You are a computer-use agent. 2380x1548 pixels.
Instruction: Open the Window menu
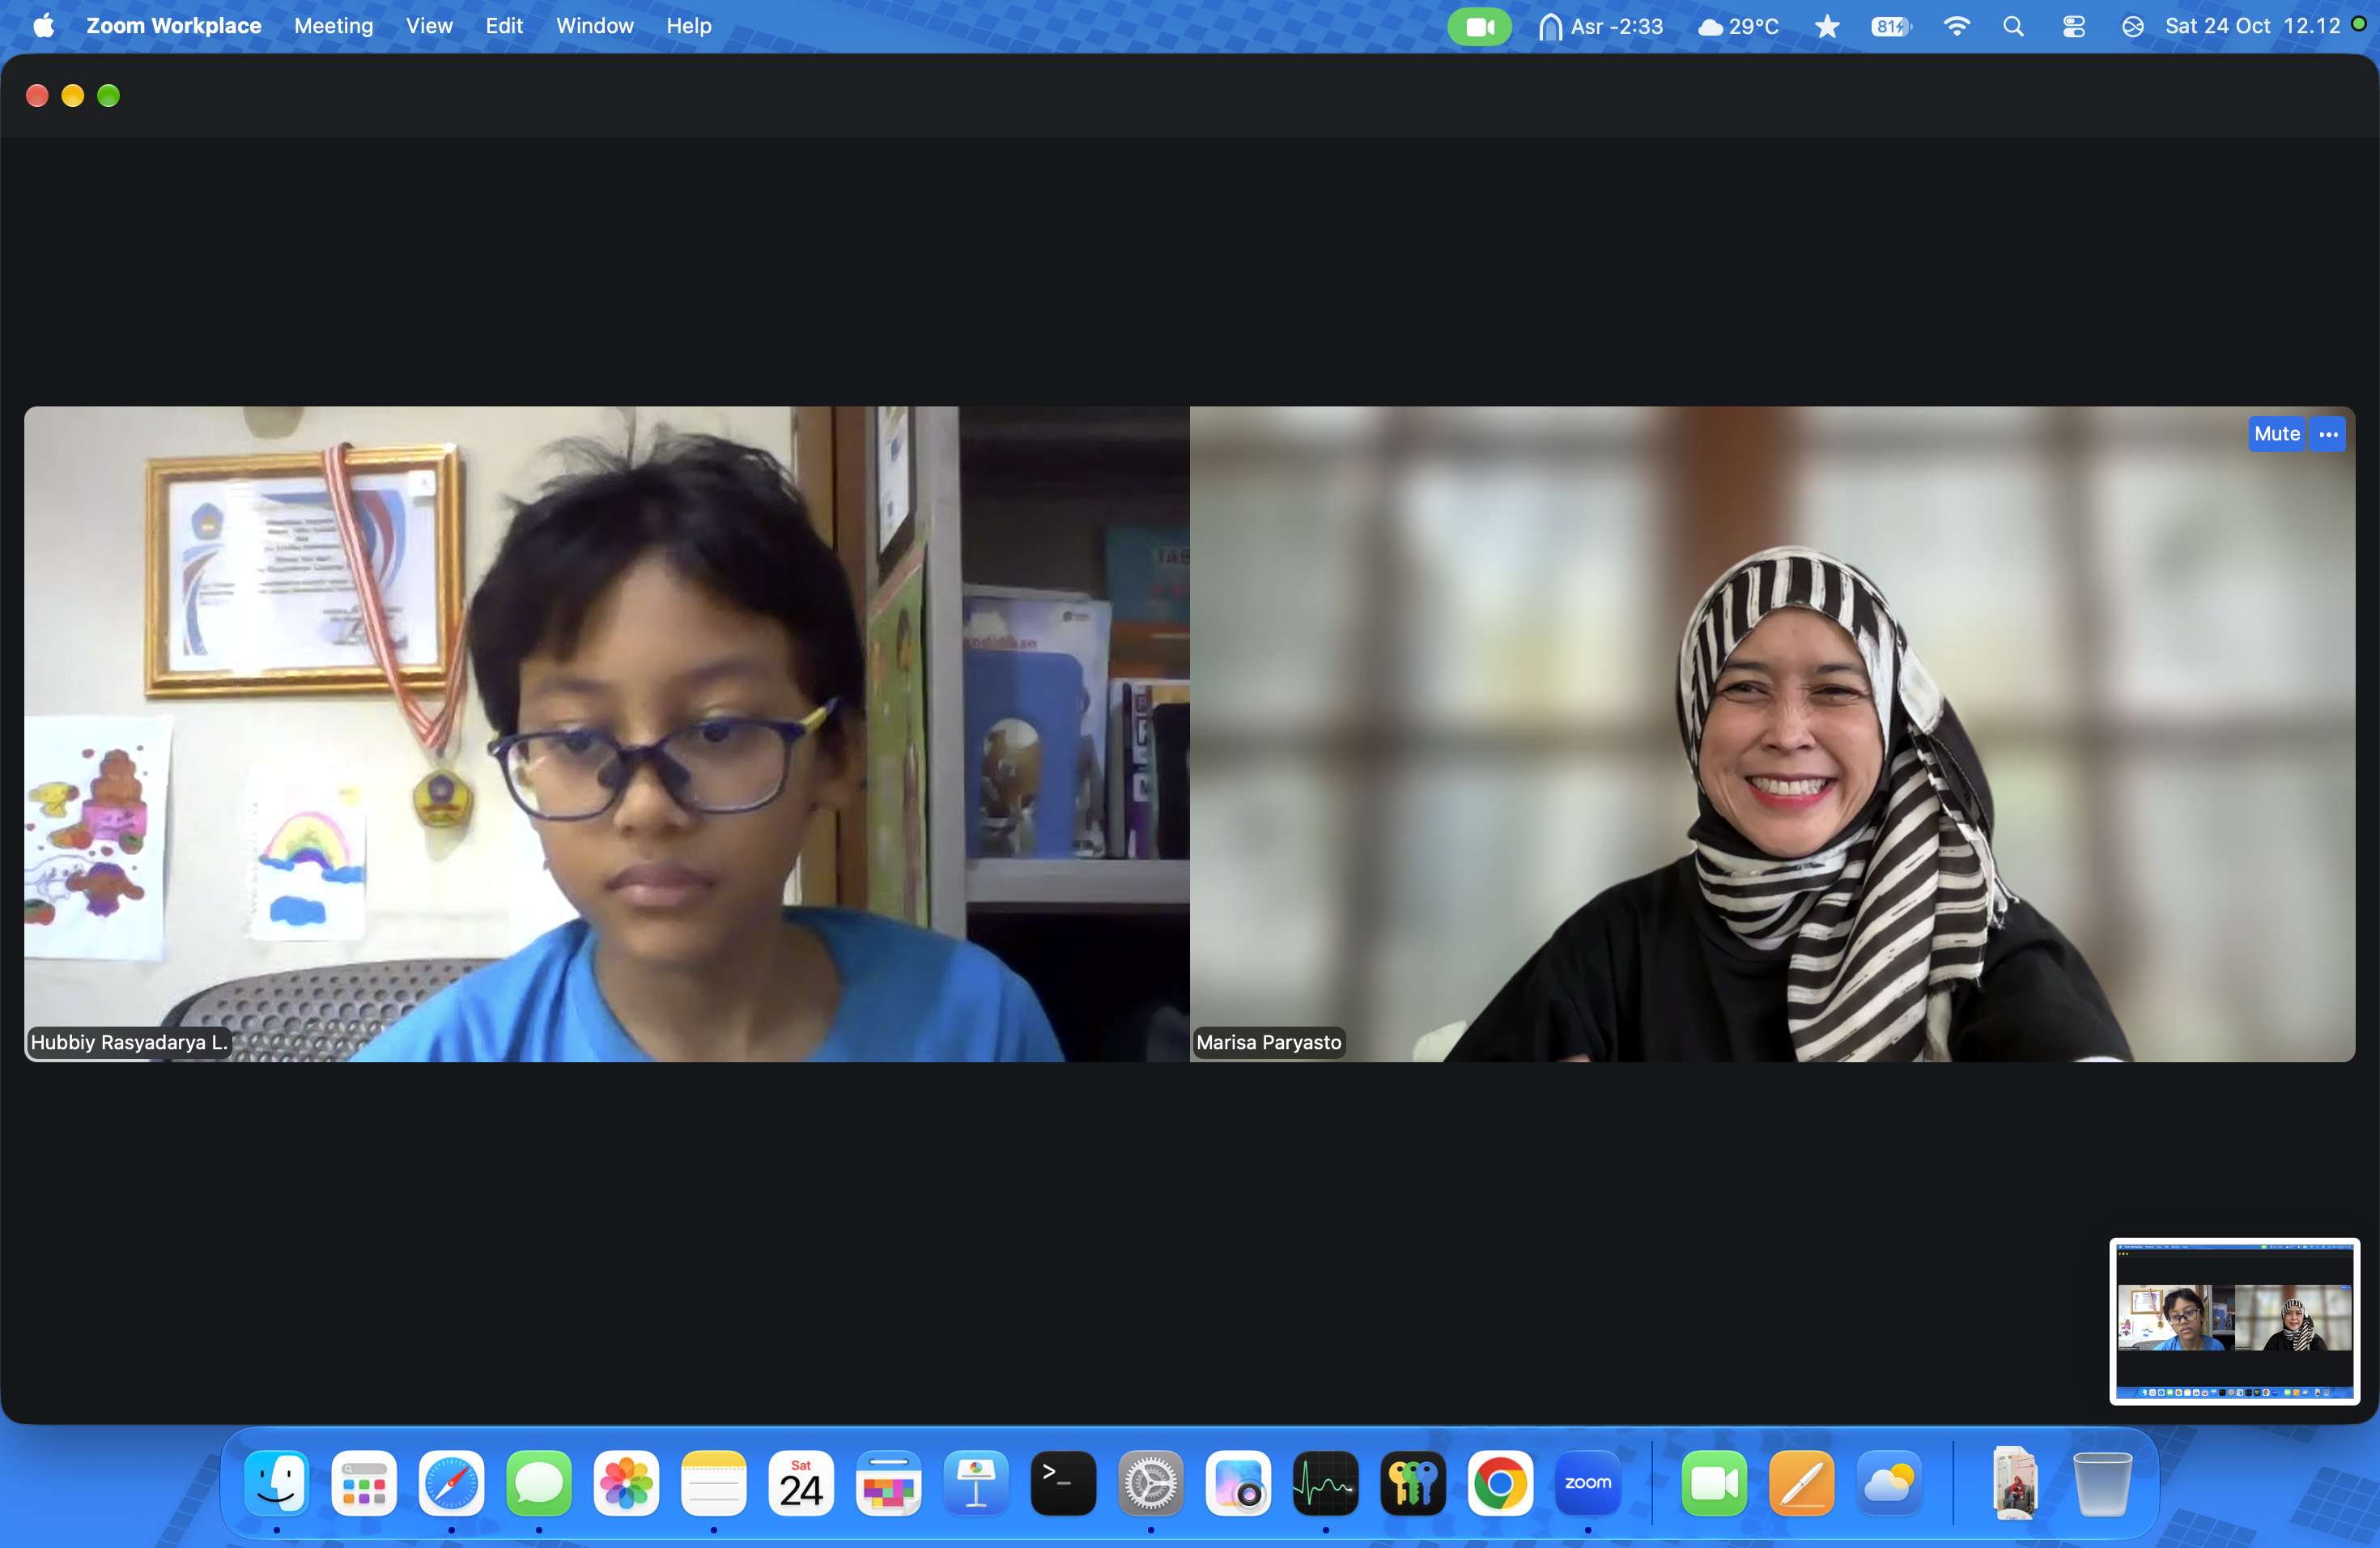595,26
